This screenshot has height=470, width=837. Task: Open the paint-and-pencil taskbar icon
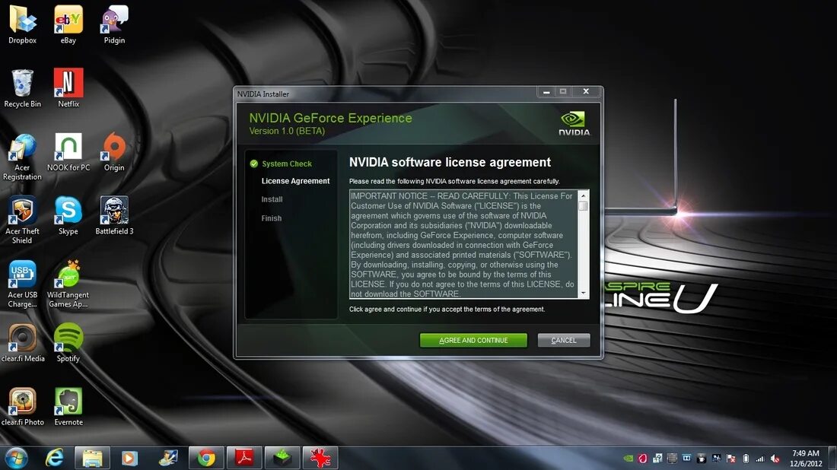(168, 459)
